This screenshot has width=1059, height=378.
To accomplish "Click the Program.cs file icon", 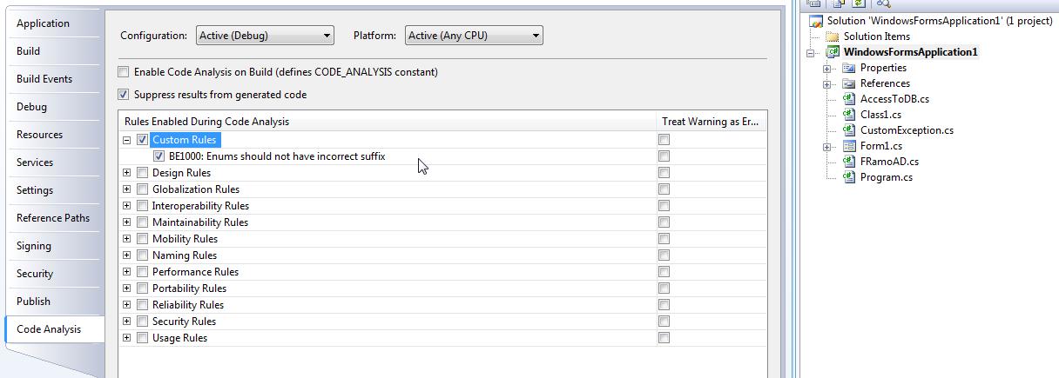I will (x=849, y=177).
